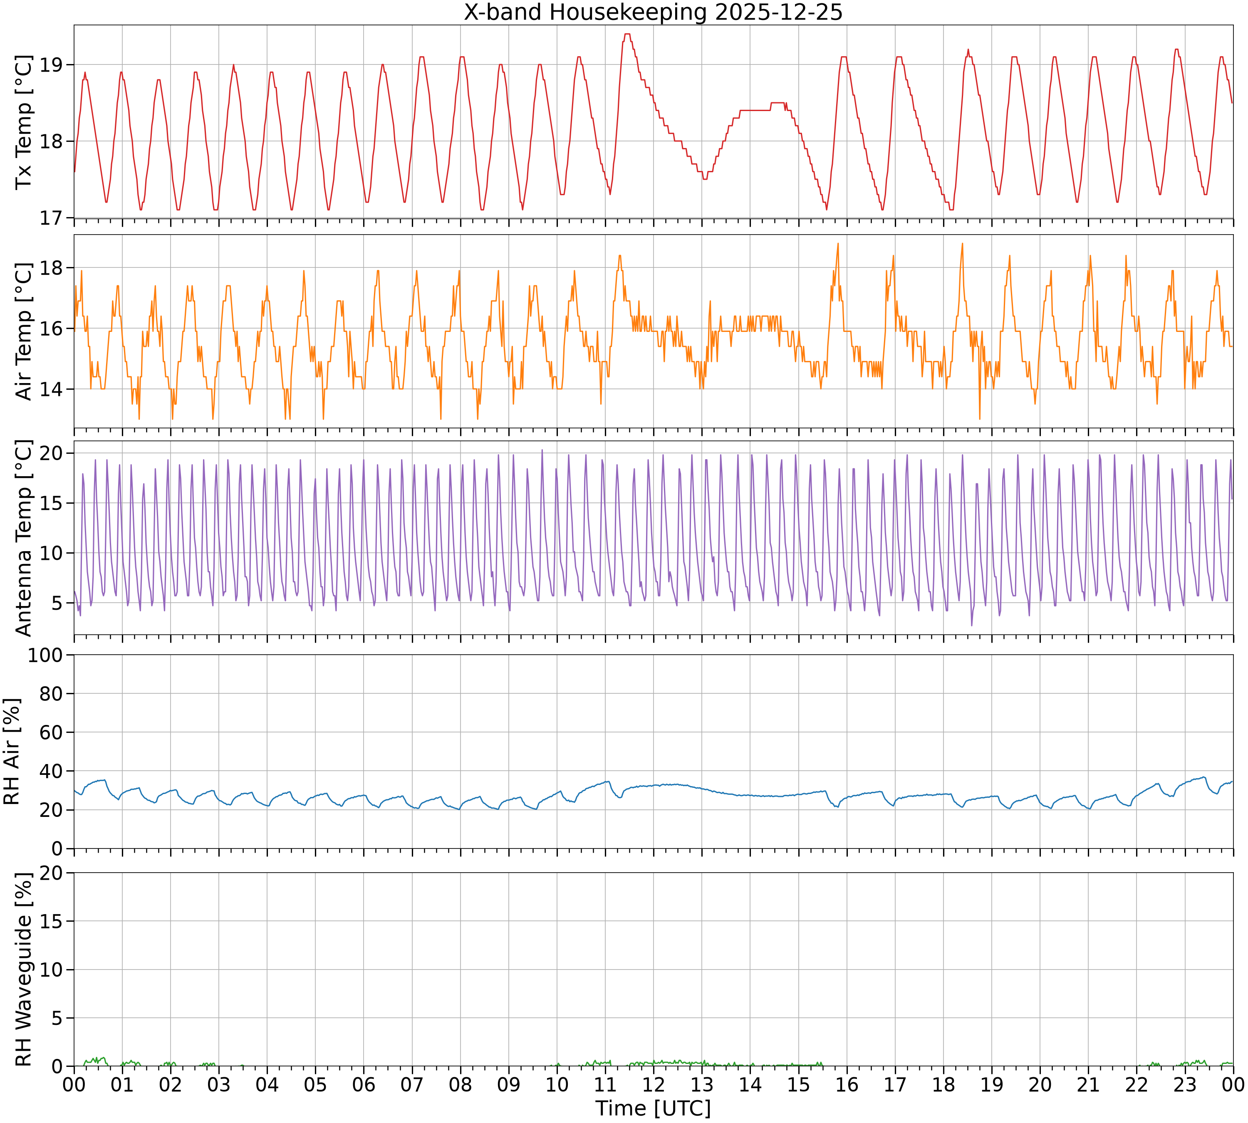Click the Air Temp [°C] axis label
Screen dimensions: 1248x1123
coord(23,331)
